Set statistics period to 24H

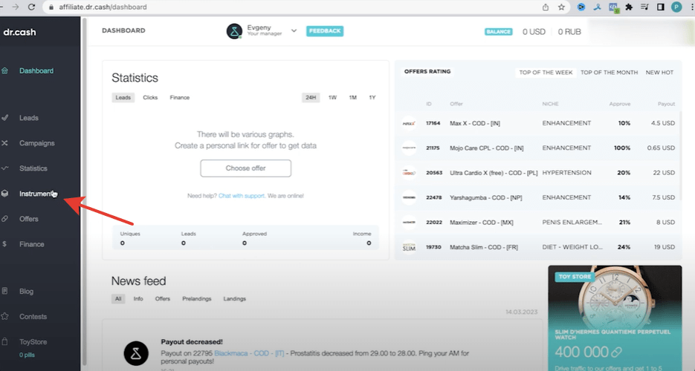311,97
